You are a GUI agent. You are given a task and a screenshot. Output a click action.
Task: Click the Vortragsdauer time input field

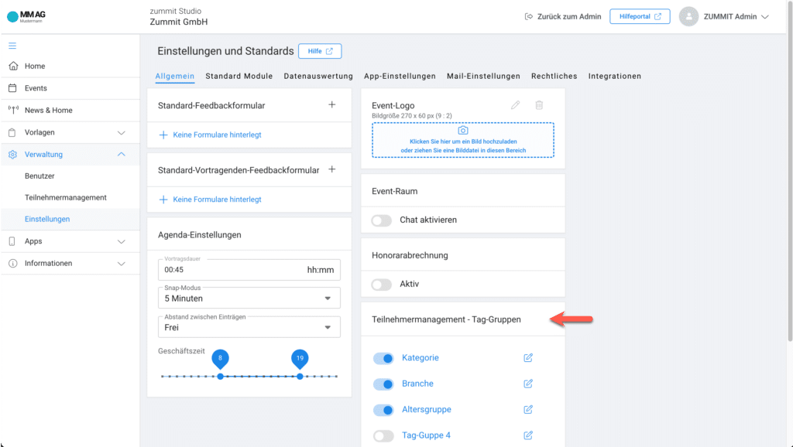[x=232, y=270]
